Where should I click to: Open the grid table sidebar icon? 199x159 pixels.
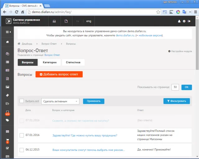coord(7,132)
